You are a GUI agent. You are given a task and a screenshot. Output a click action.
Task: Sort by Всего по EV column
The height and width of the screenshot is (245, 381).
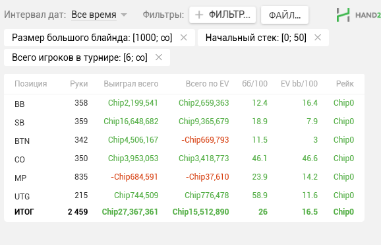click(207, 84)
